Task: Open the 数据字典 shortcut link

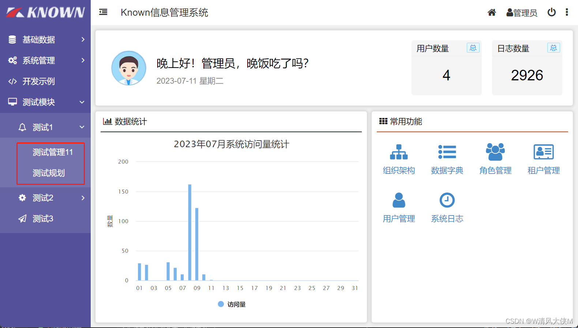Action: pos(447,170)
